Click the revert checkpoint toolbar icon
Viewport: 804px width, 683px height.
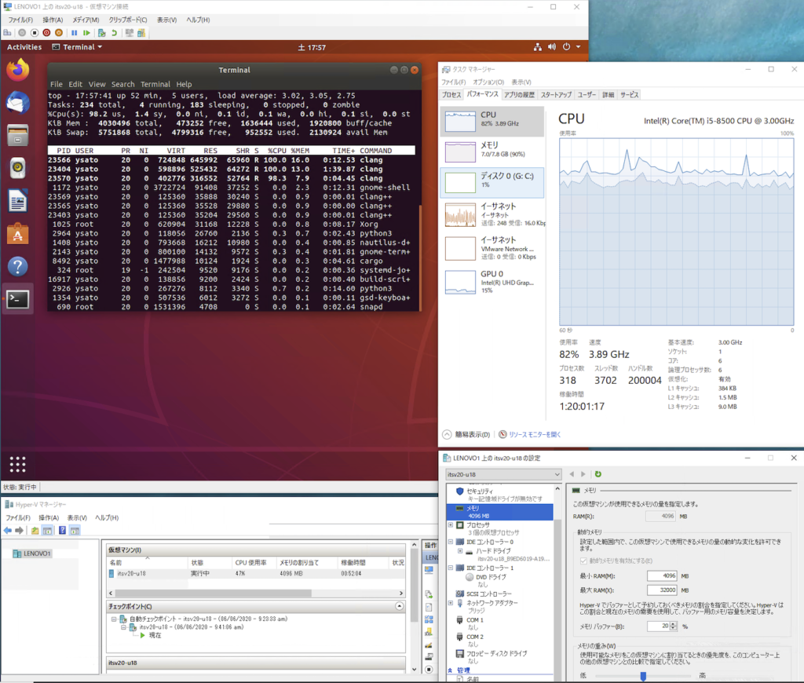coord(115,33)
